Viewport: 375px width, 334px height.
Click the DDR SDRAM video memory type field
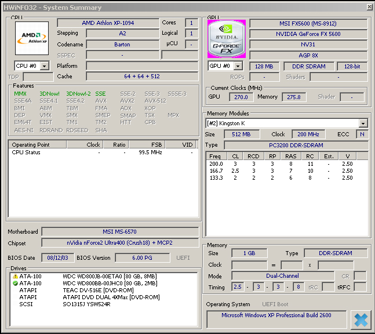point(309,66)
